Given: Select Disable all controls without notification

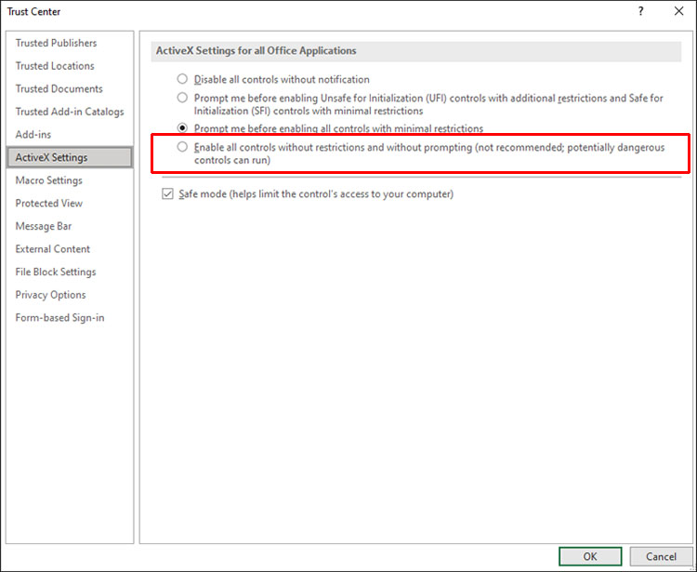Looking at the screenshot, I should coord(182,79).
